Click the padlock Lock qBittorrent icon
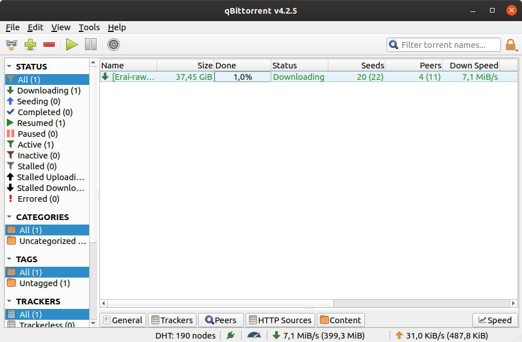This screenshot has width=522, height=342. (x=511, y=44)
